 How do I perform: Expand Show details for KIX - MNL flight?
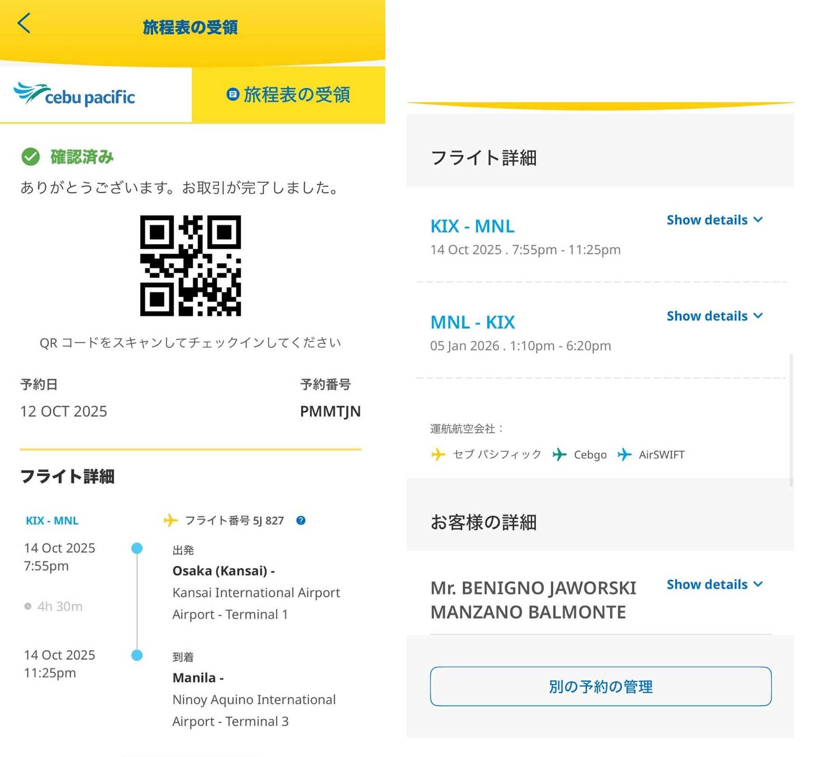tap(714, 220)
